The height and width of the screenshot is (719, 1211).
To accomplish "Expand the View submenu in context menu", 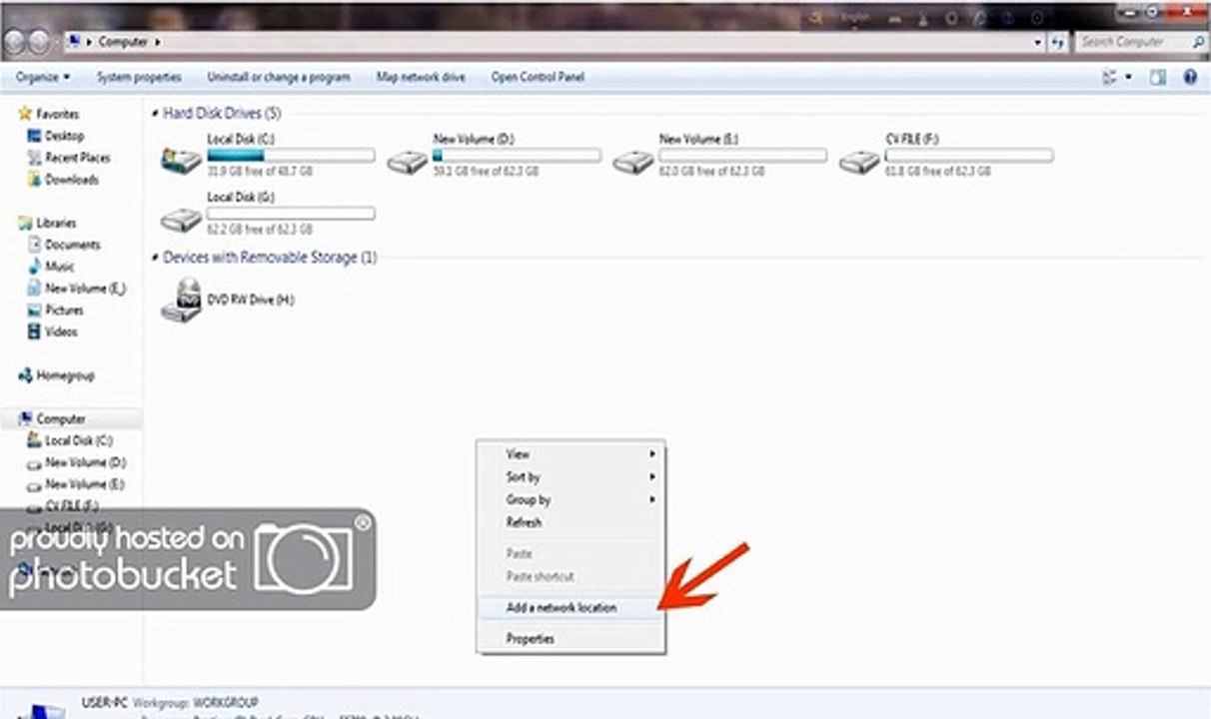I will point(571,454).
